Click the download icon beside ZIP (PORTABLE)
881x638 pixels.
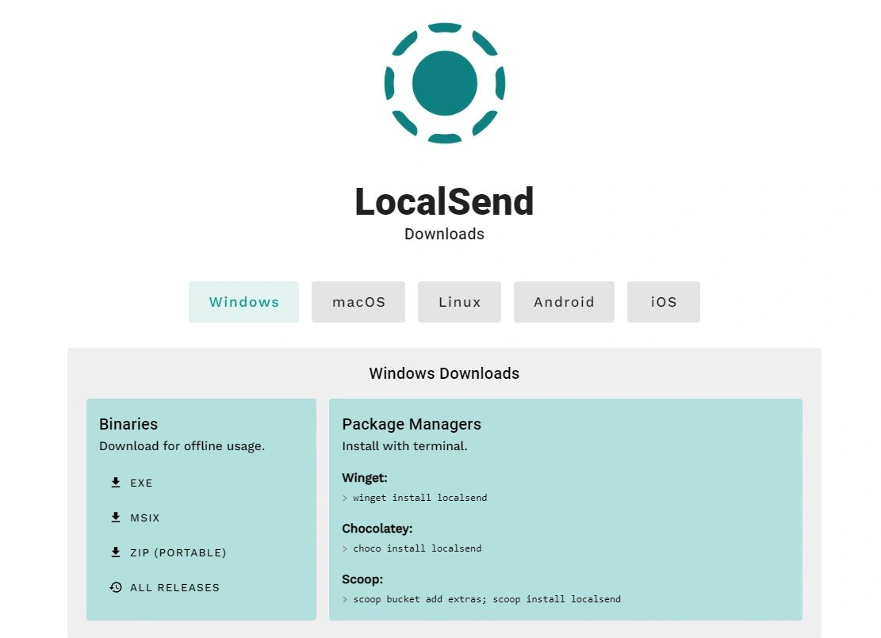116,552
